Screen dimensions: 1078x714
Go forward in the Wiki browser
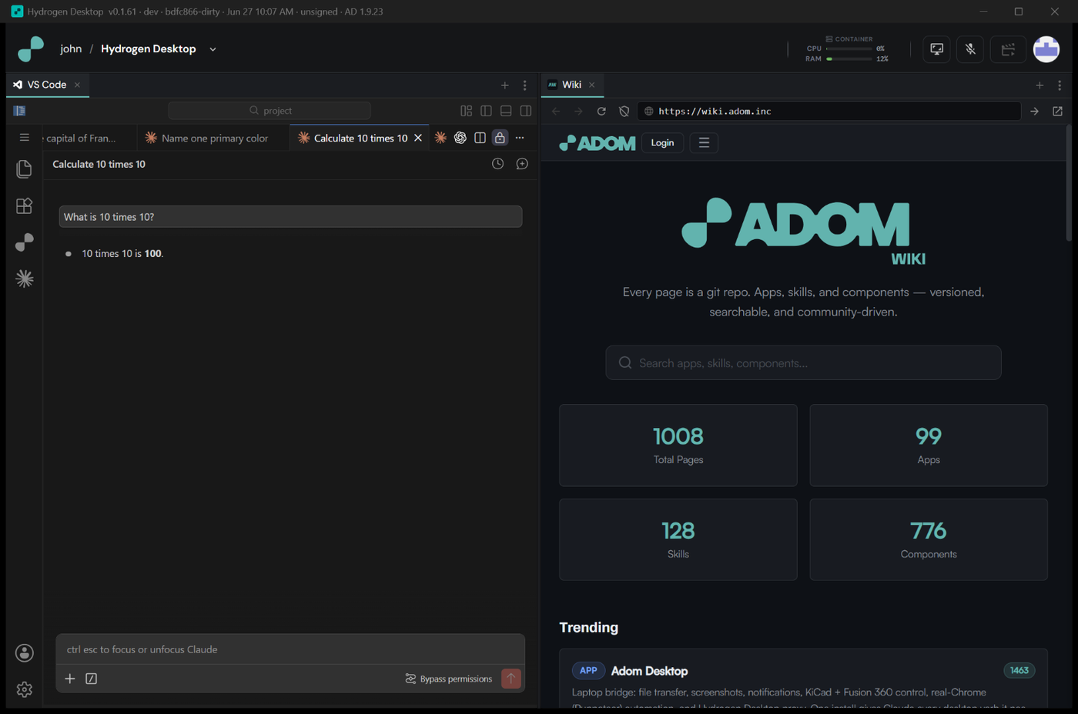tap(578, 112)
